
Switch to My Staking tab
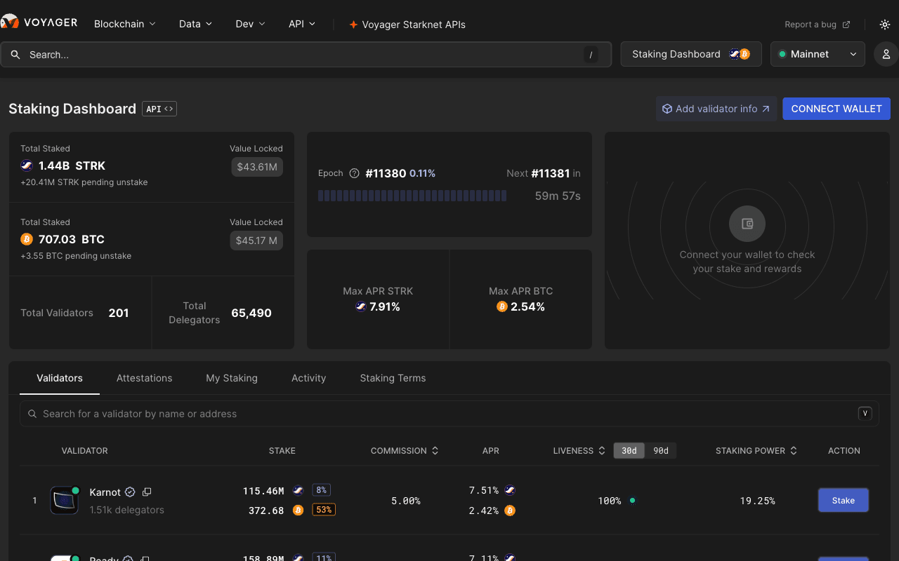(x=232, y=378)
